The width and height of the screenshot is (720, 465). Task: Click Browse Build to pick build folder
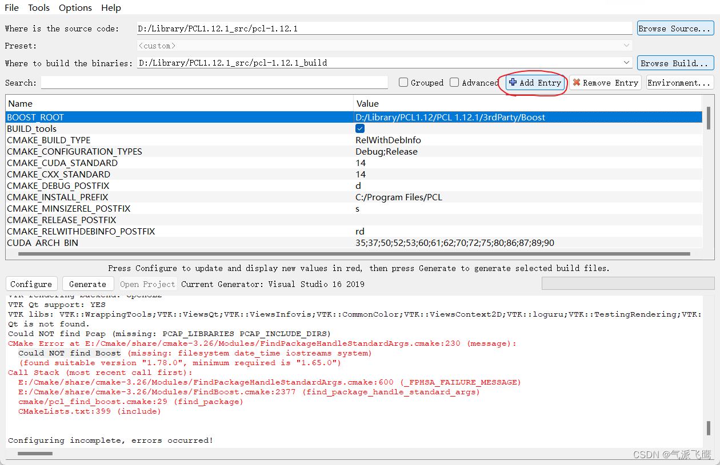675,63
